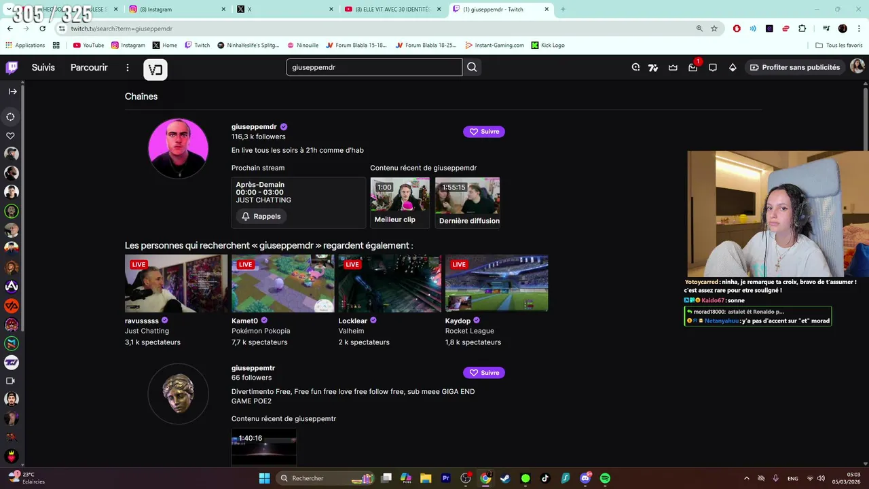Click the Get Bits diamond icon

(733, 67)
